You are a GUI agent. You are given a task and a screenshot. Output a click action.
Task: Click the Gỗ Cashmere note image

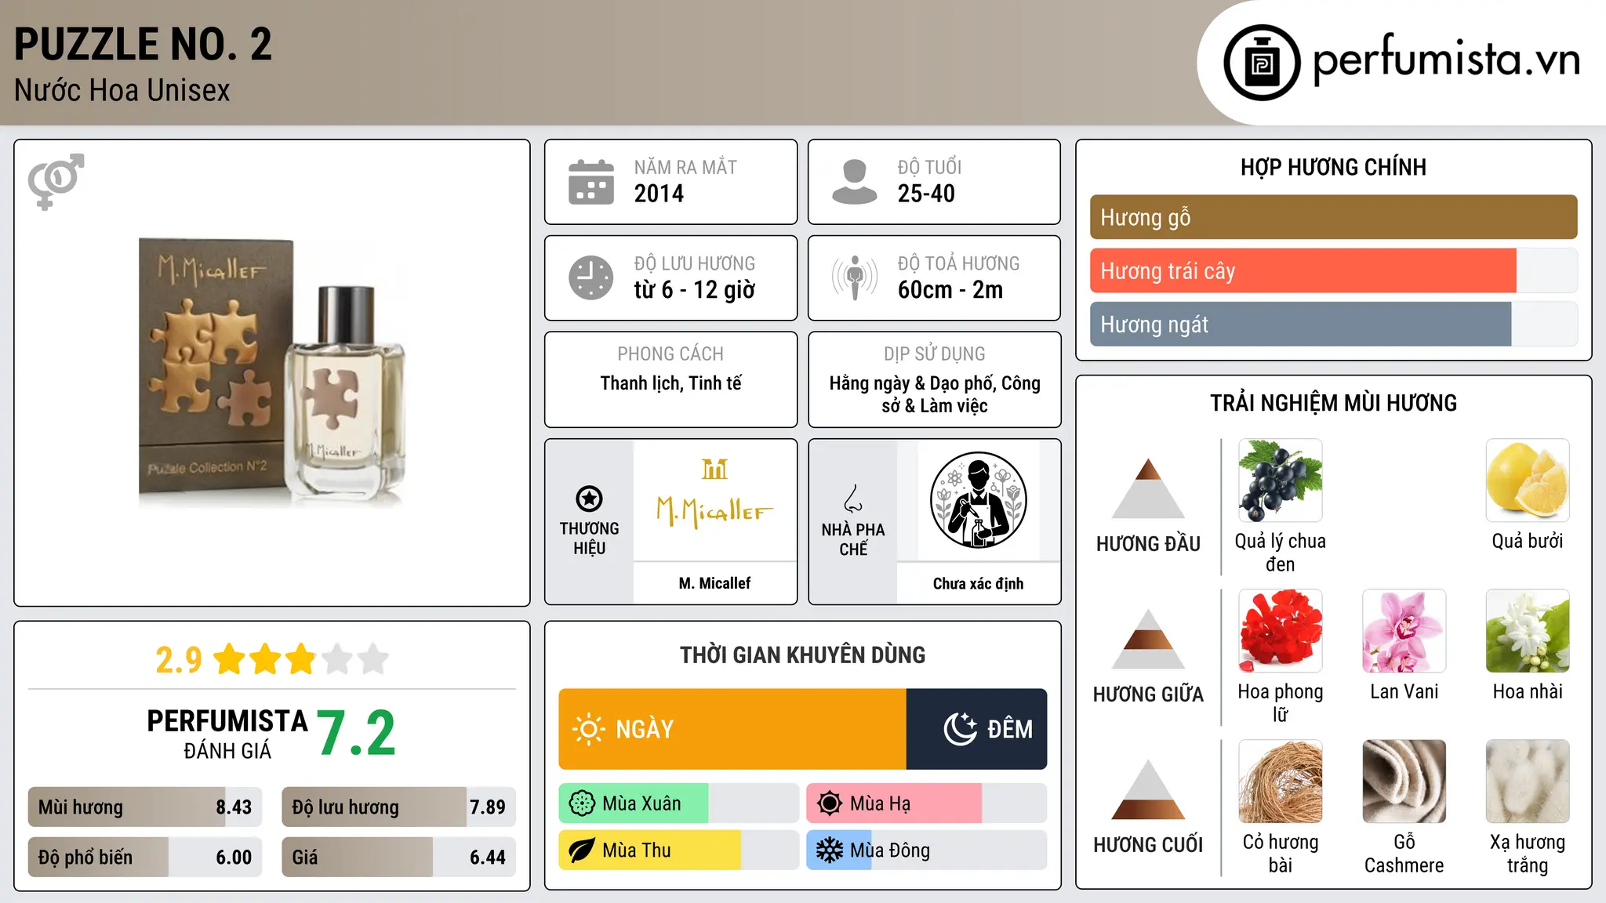[x=1404, y=782]
